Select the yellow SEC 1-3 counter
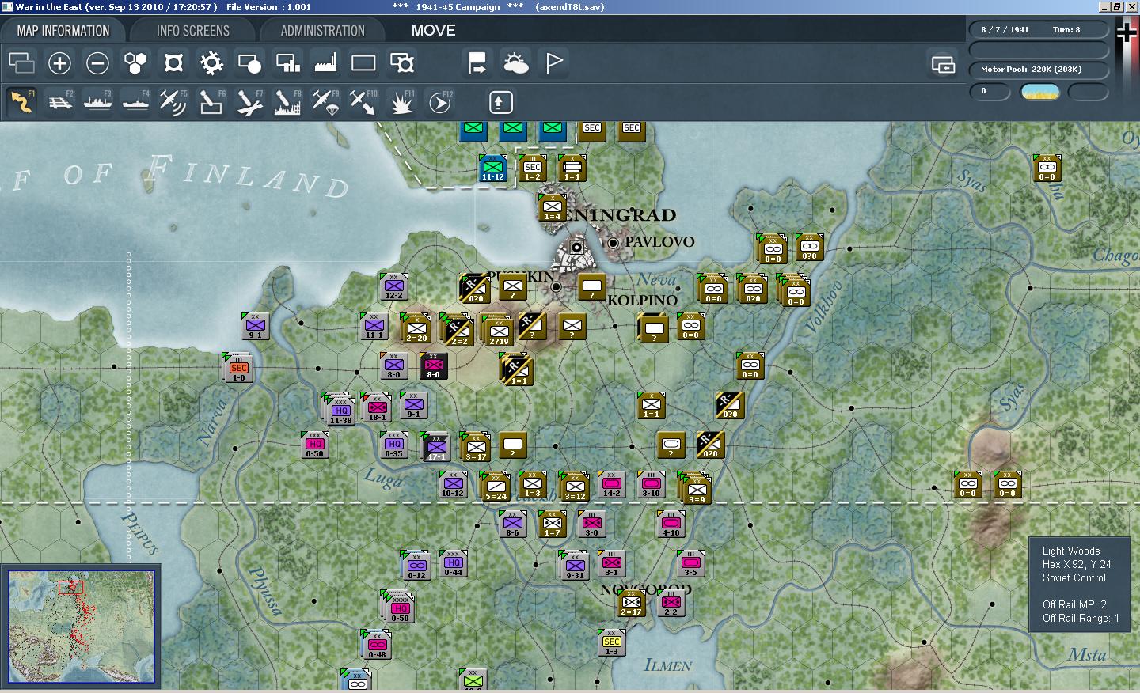The height and width of the screenshot is (693, 1140). (x=611, y=642)
